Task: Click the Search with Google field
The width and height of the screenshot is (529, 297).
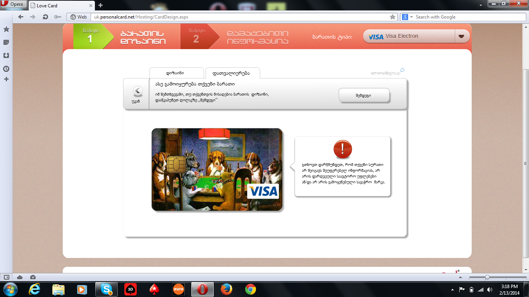Action: [469, 17]
